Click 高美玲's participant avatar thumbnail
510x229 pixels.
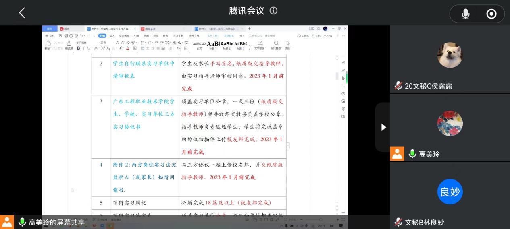[x=450, y=124]
